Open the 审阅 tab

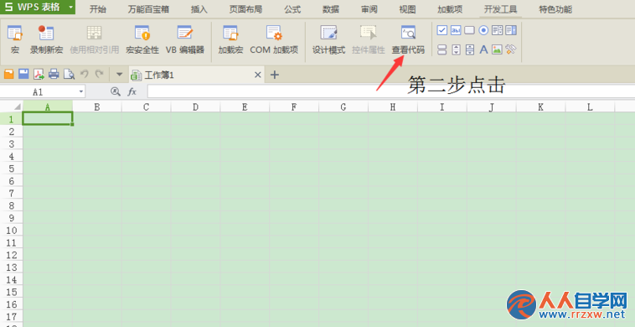click(x=369, y=9)
